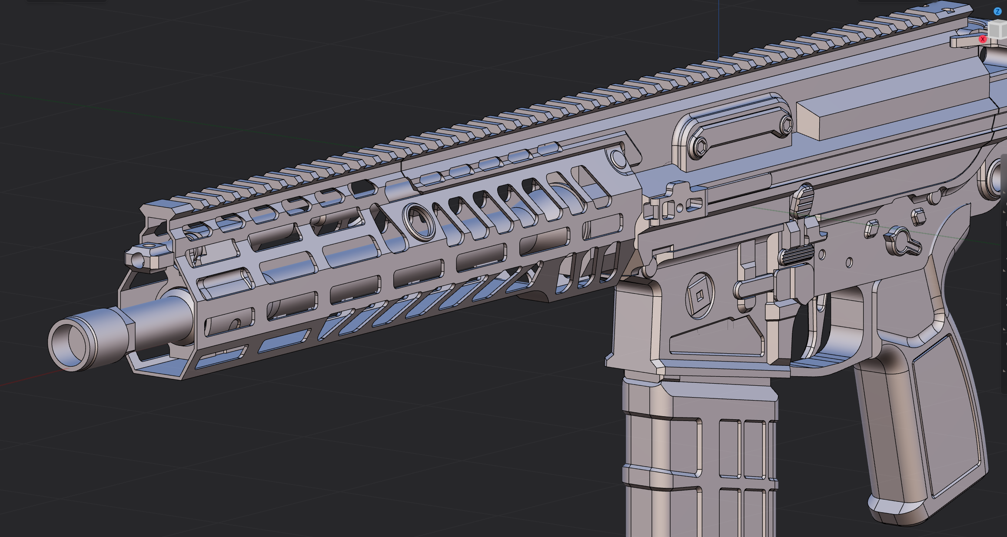Expand the topmost collapsed section in right sidebar
Viewport: 1007px width, 537px height.
[1004, 192]
